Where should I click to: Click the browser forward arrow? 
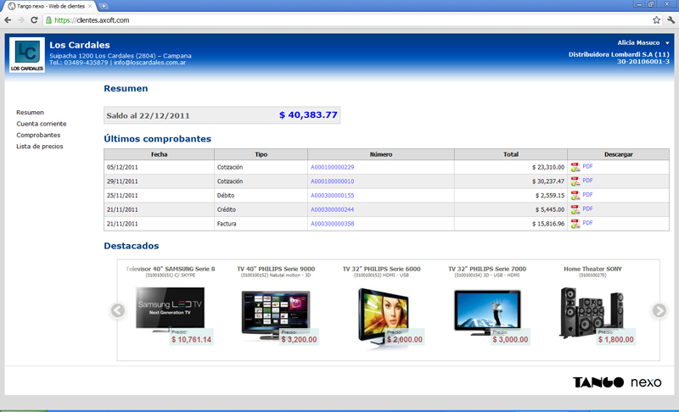pos(20,19)
